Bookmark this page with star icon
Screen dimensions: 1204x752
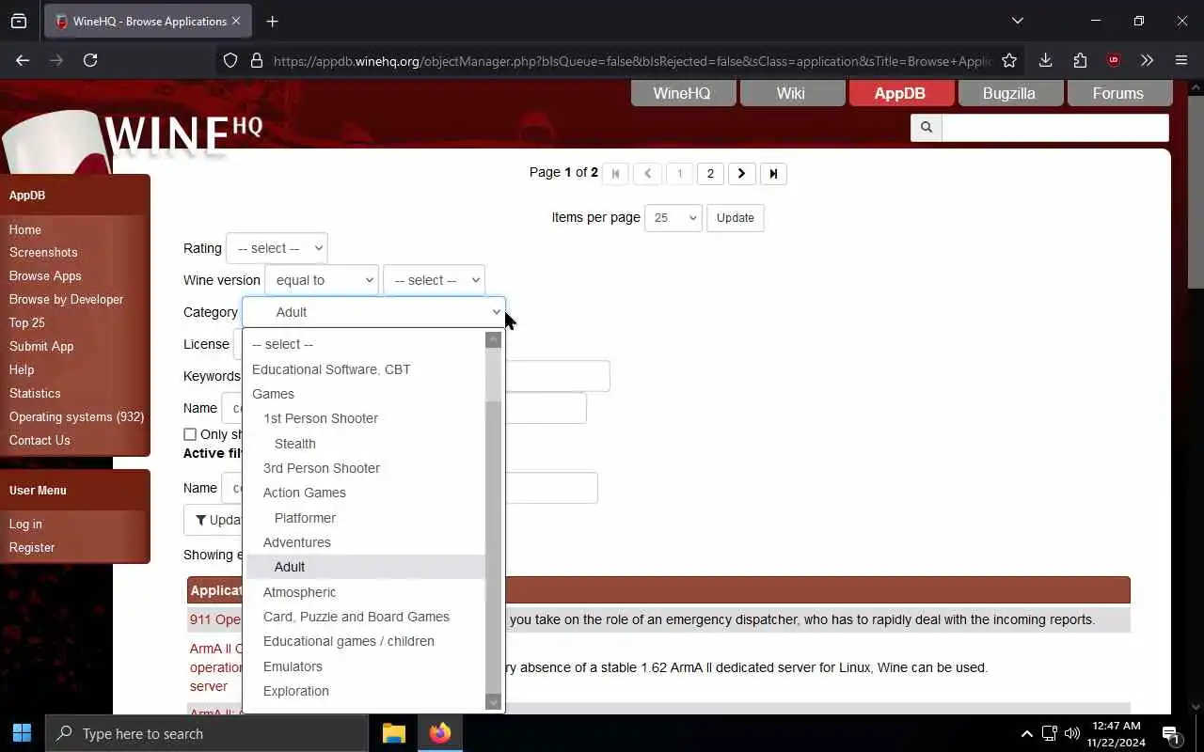tap(1009, 60)
